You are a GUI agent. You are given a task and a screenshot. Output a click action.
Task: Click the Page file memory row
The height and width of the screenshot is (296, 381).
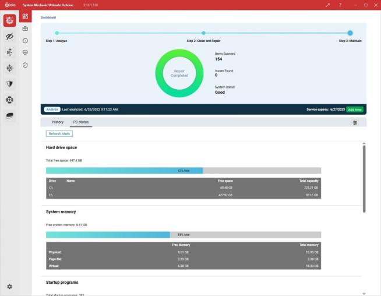184,259
